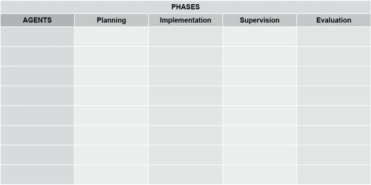Click the first empty cell under AGENTS
The width and height of the screenshot is (371, 185).
(x=38, y=37)
